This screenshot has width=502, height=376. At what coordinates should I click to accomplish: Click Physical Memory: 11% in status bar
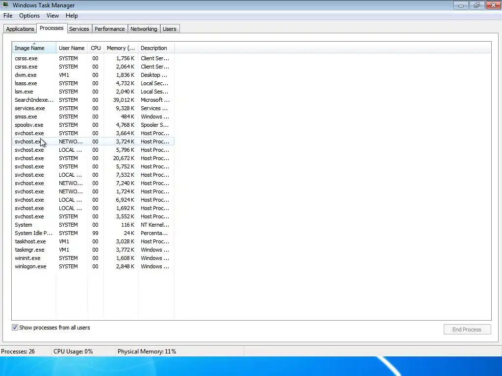[x=147, y=352]
